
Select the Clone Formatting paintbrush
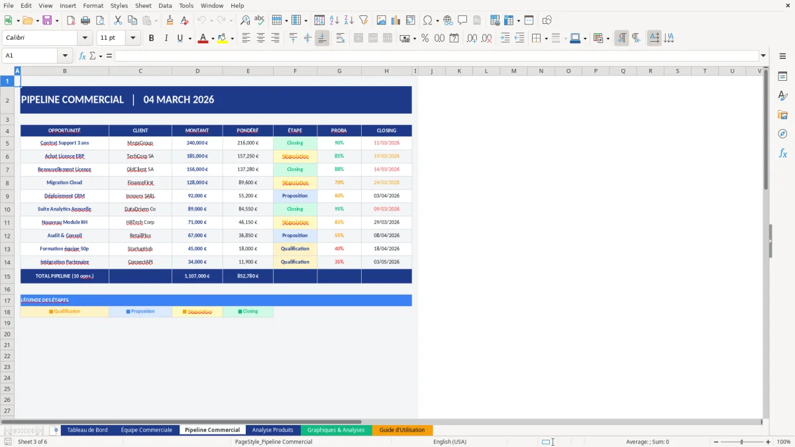coord(170,21)
